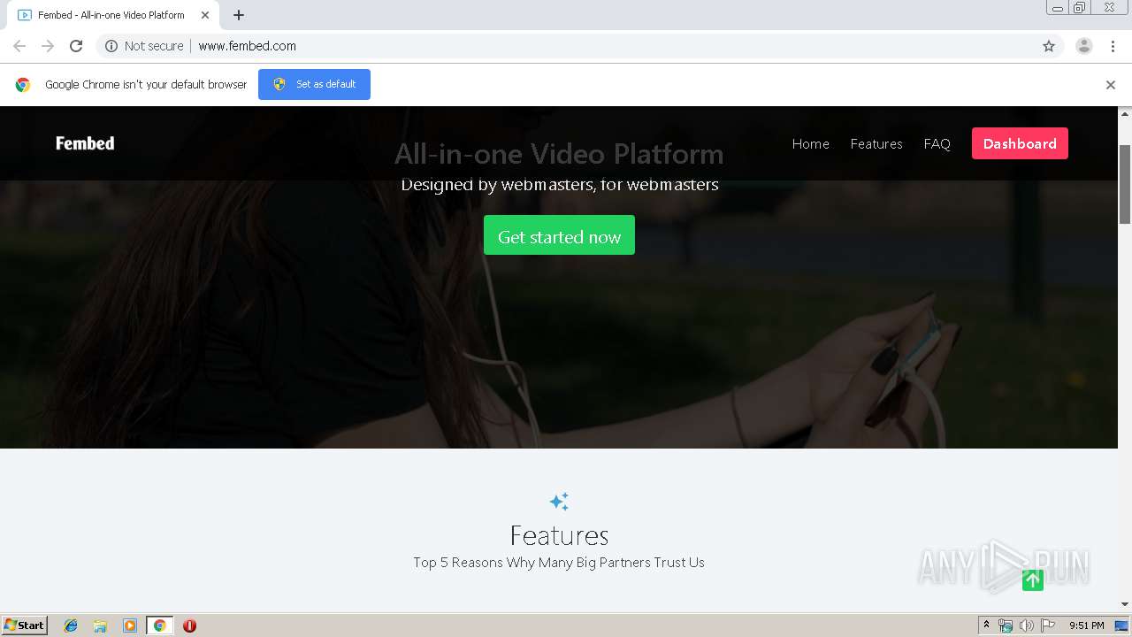Open Windows Explorer folder from taskbar

pos(100,625)
